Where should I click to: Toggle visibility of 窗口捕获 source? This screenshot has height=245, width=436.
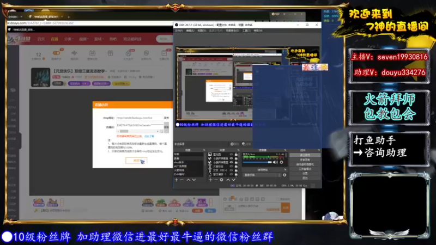(x=231, y=174)
